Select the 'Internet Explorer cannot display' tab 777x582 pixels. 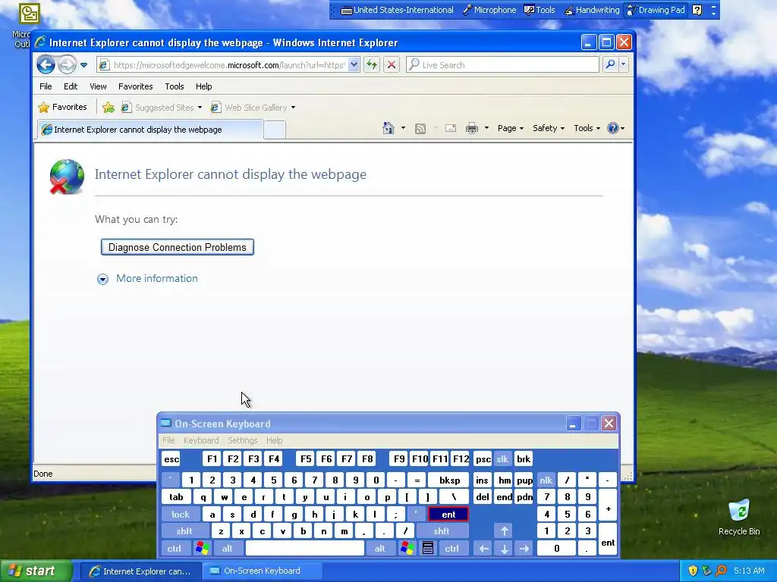pos(149,130)
